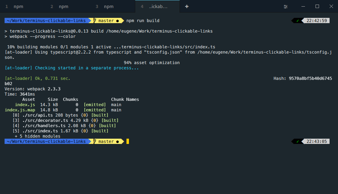The image size is (338, 194).
Task: Click the index.js.map asset name
Action: coord(20,110)
